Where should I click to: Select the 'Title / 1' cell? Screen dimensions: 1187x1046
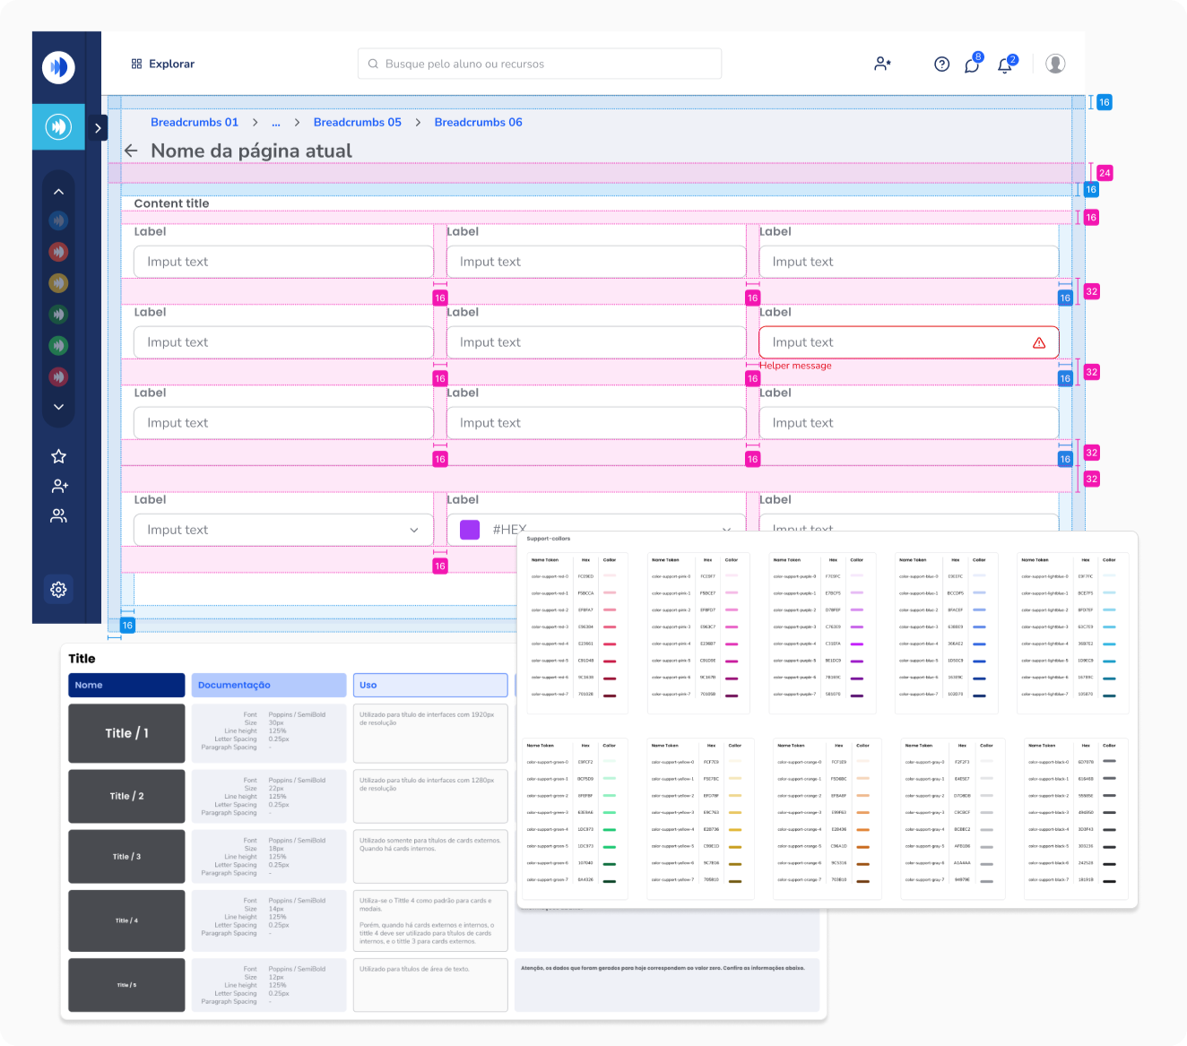126,733
